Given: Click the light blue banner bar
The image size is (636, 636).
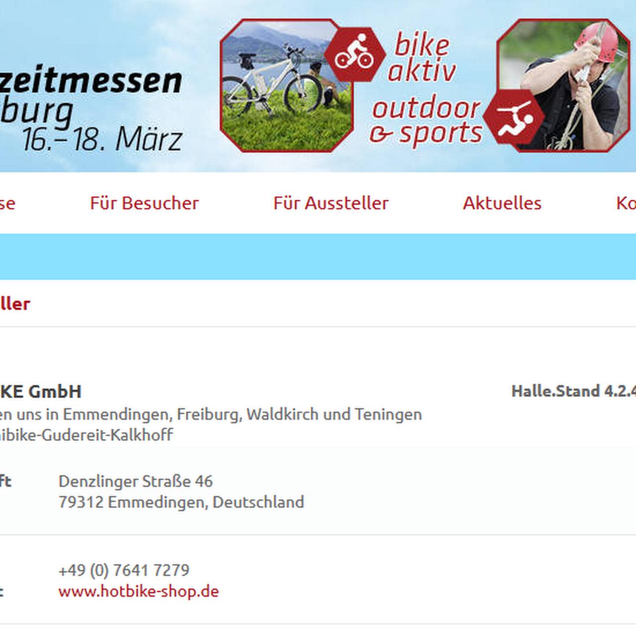Looking at the screenshot, I should tap(318, 256).
